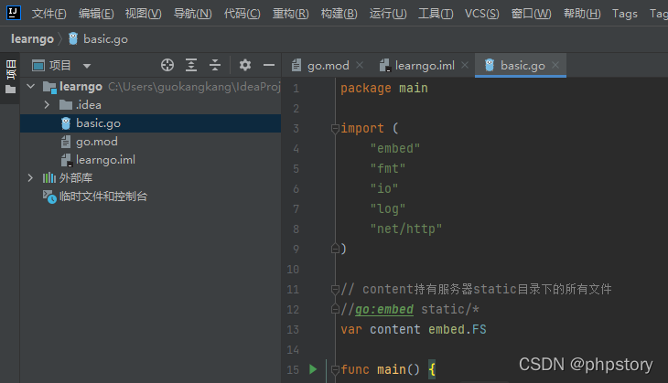Screen dimensions: 668x383
Task: Open the VCS(S) menu
Action: pyautogui.click(x=482, y=14)
